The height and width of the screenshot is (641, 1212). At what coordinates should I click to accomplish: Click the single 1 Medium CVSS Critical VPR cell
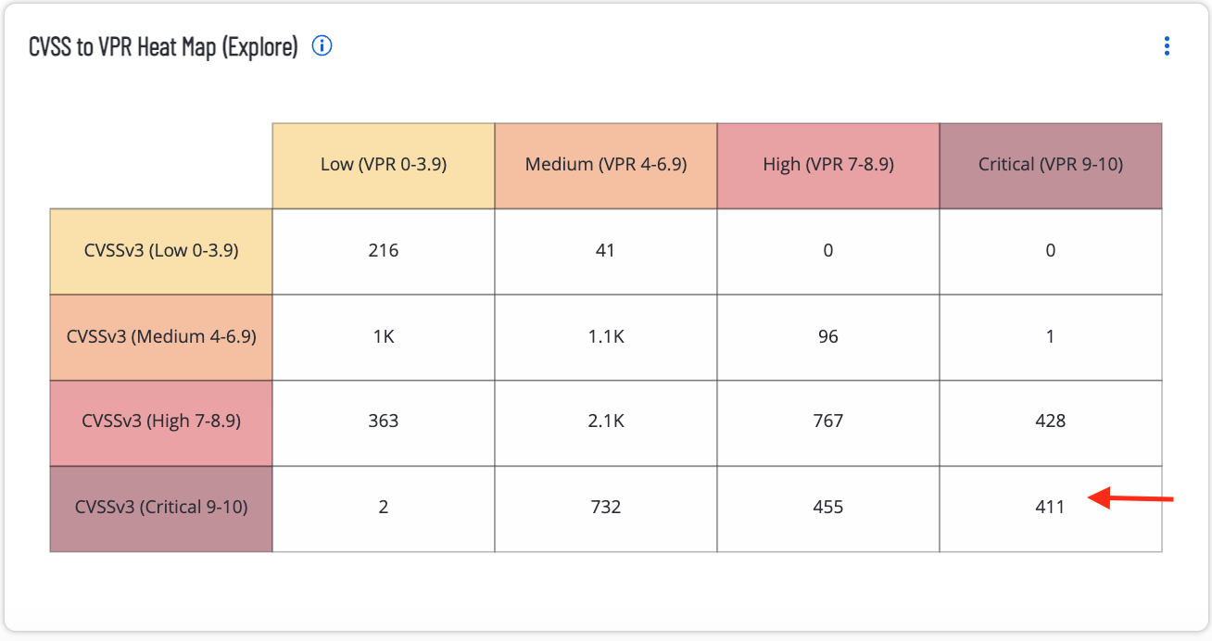pyautogui.click(x=1051, y=337)
